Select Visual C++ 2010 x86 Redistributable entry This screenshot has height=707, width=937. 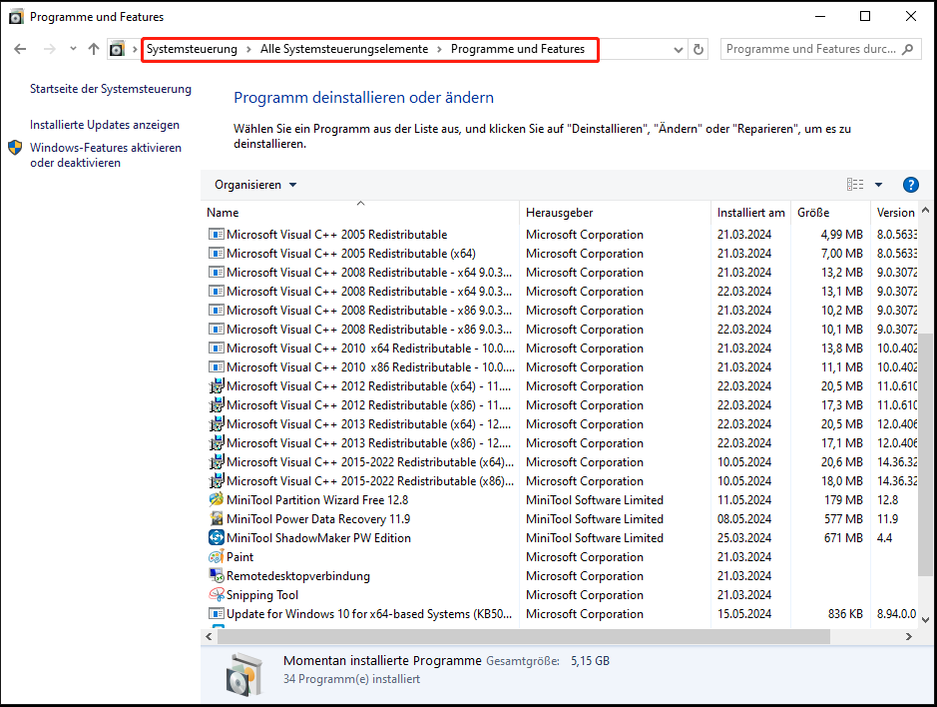(370, 367)
